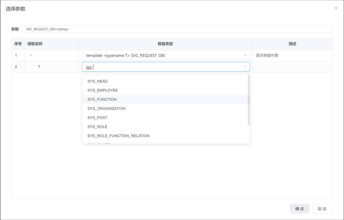Click the 参数 input field
This screenshot has width=344, height=220.
(x=177, y=29)
